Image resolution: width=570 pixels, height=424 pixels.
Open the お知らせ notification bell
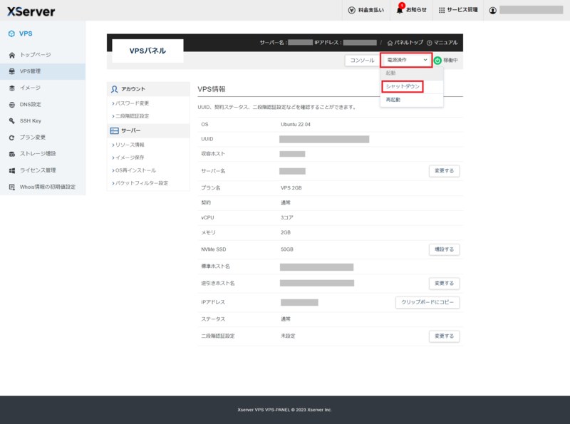click(400, 10)
